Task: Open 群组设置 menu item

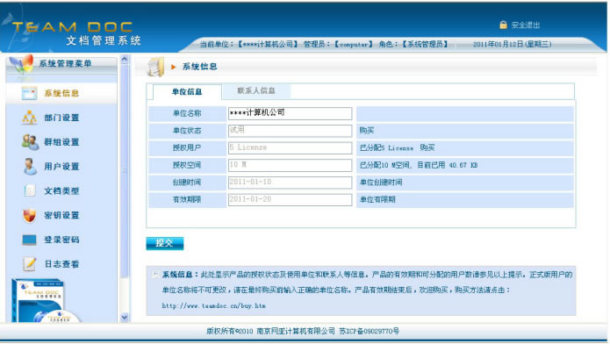Action: [61, 142]
